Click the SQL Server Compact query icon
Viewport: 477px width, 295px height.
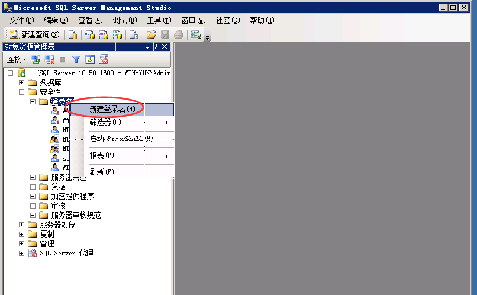[134, 35]
